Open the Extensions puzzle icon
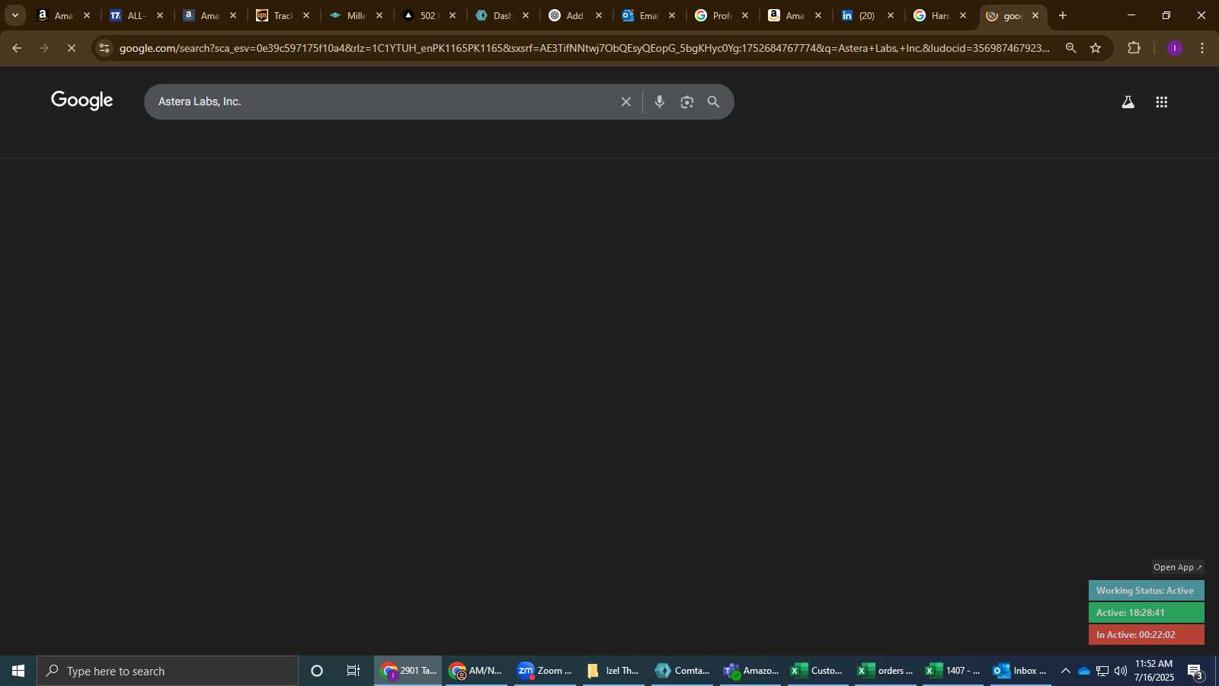 (x=1134, y=48)
